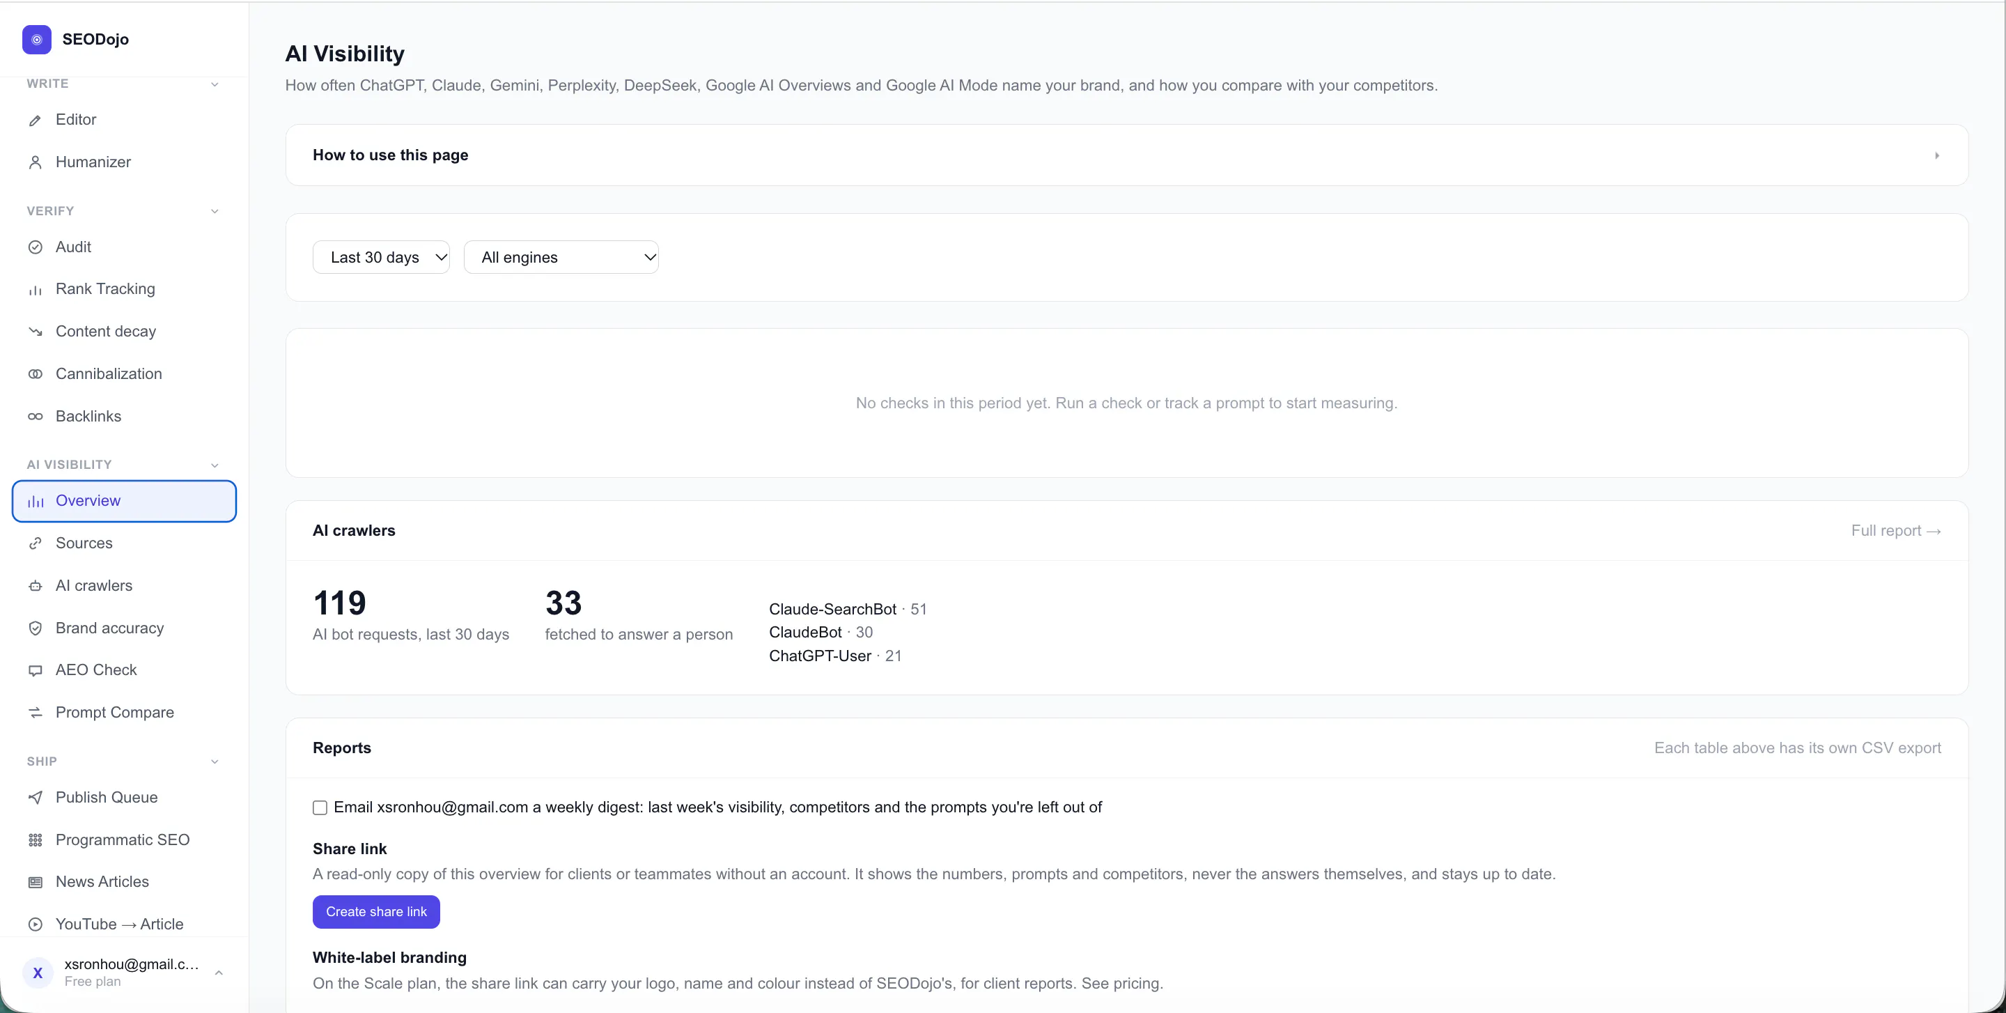Open the AI crawlers Full report link
The image size is (2006, 1013).
pos(1895,531)
